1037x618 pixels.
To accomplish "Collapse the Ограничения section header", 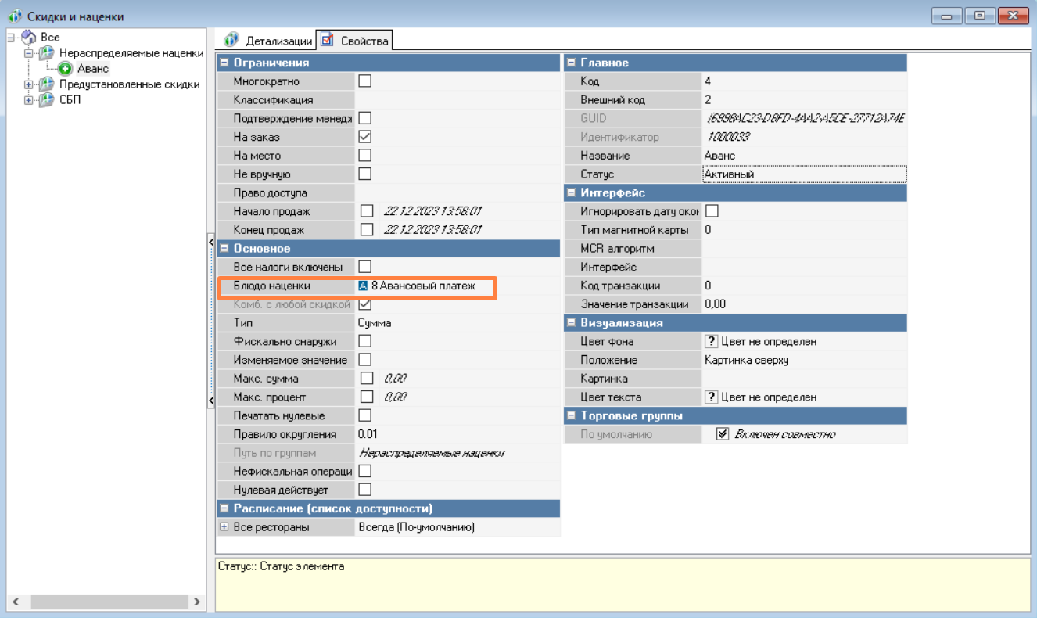I will point(224,63).
